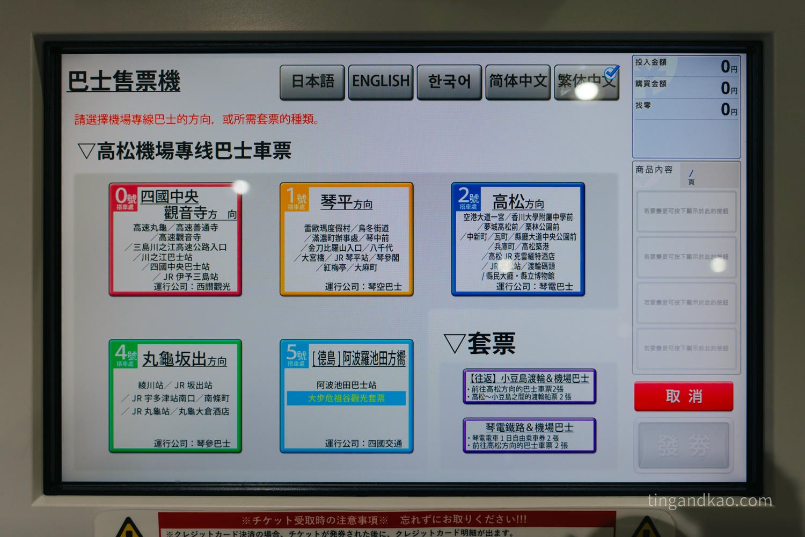Tap 運行公司：琴電巴士 operator label
This screenshot has width=805, height=537.
click(535, 287)
